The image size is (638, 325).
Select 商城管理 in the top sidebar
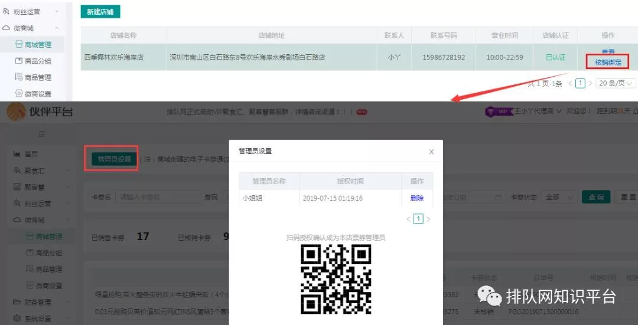38,44
